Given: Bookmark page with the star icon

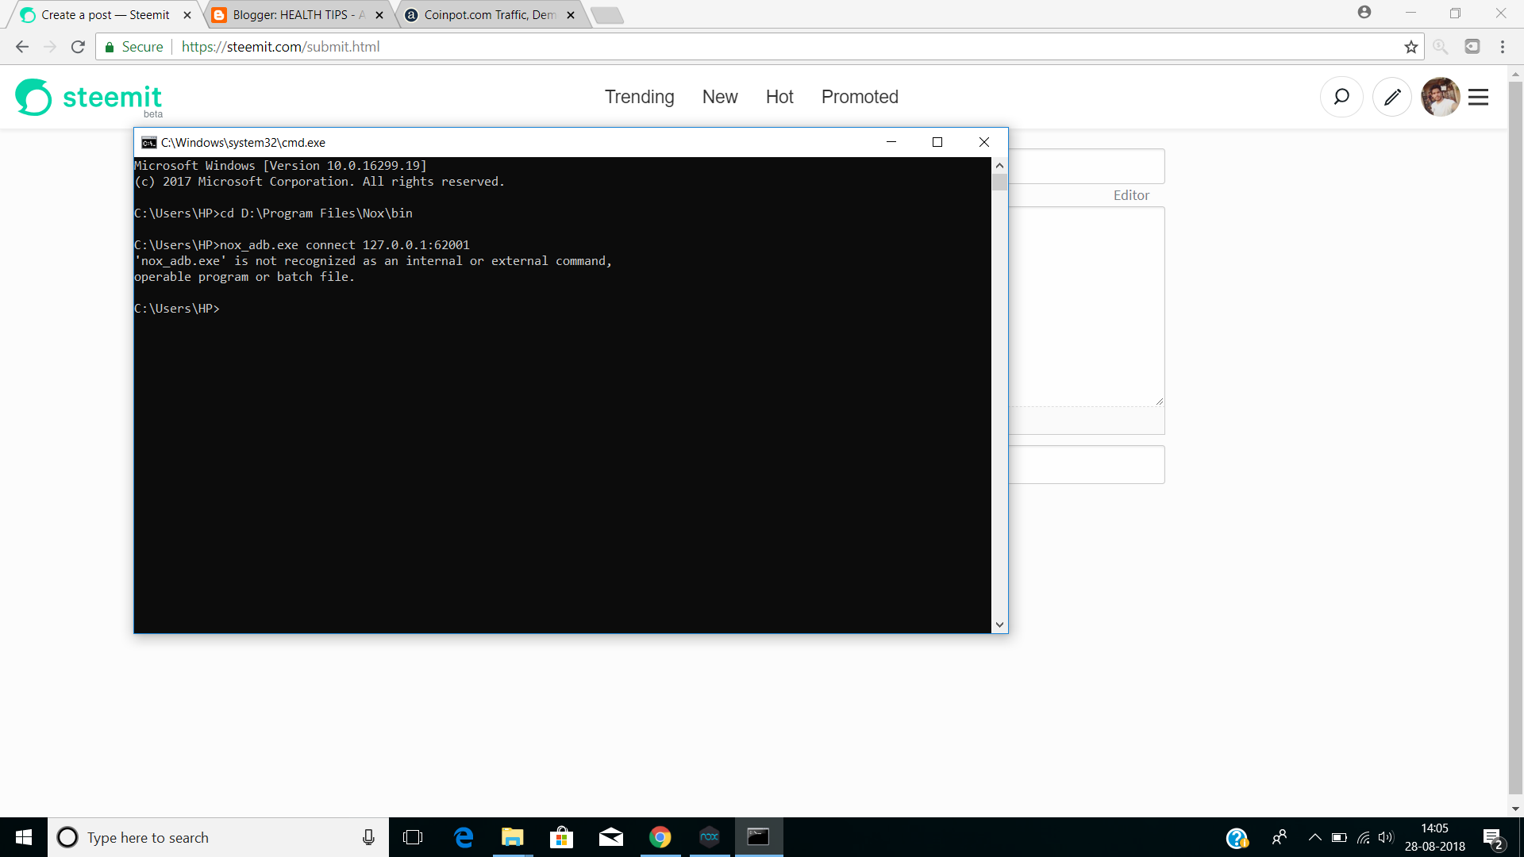Looking at the screenshot, I should point(1410,47).
